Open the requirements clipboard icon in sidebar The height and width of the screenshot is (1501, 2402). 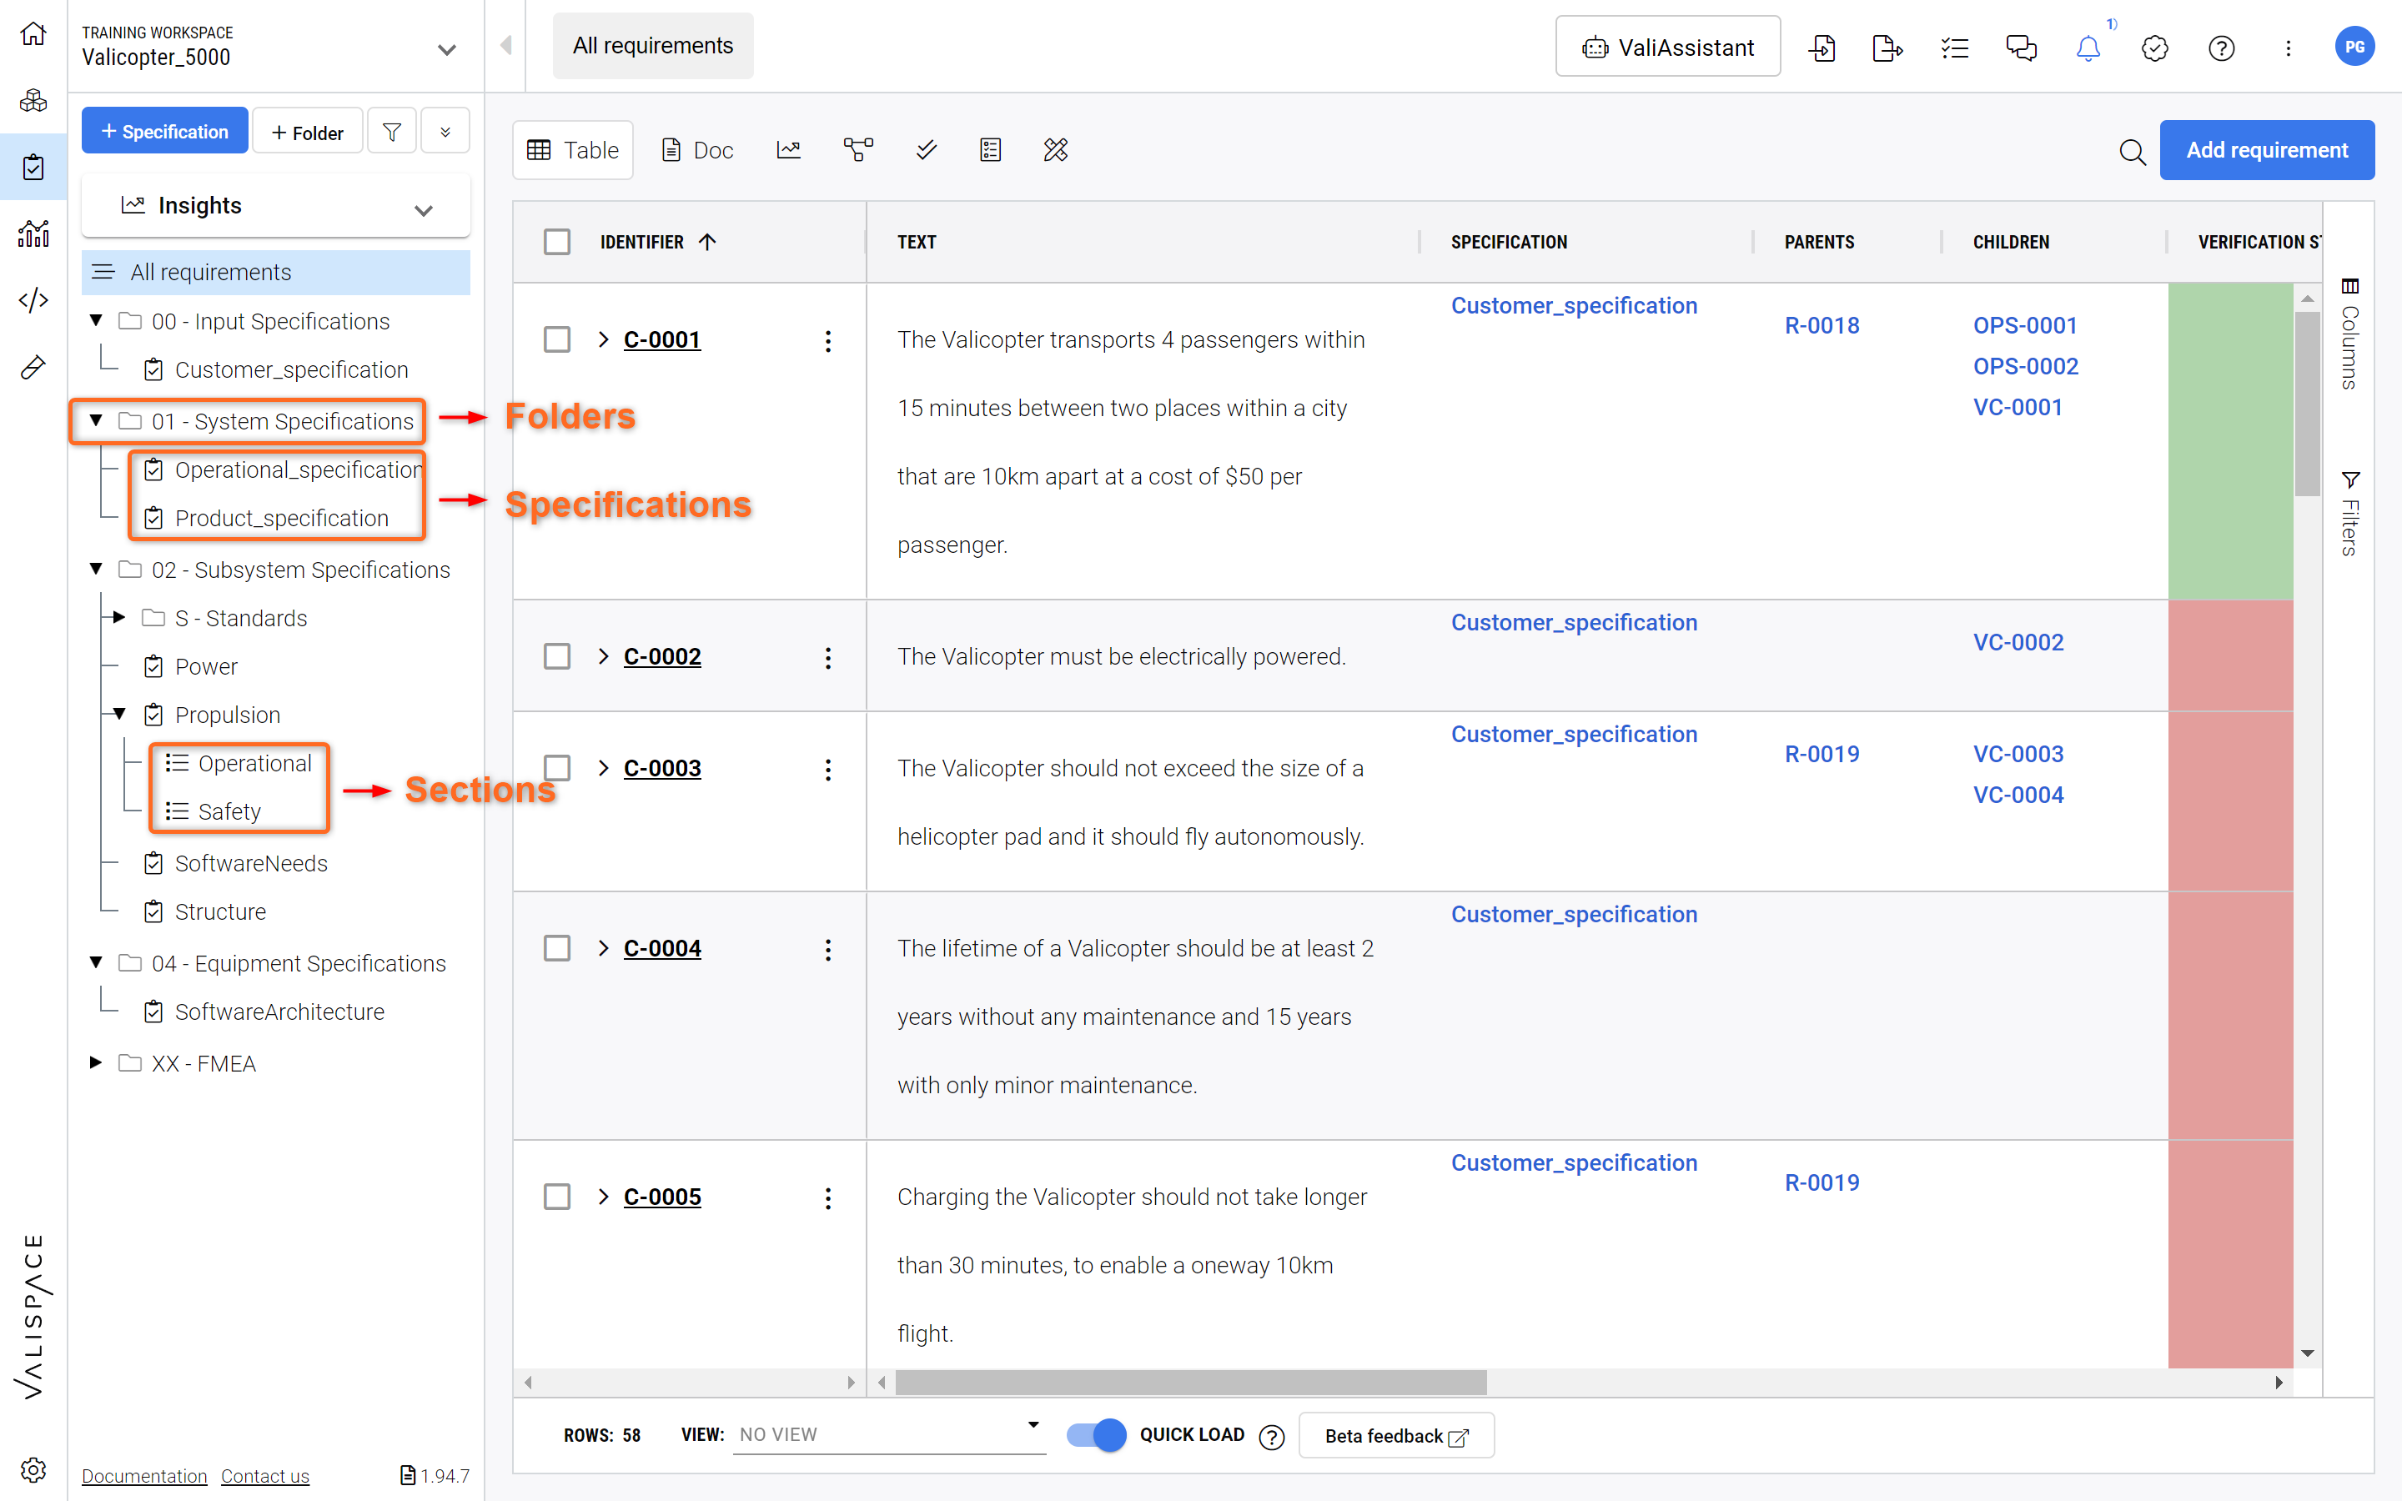[x=33, y=167]
